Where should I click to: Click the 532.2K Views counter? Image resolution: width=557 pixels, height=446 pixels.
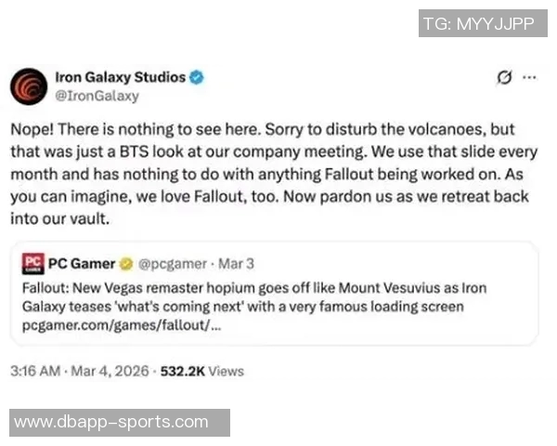click(202, 370)
